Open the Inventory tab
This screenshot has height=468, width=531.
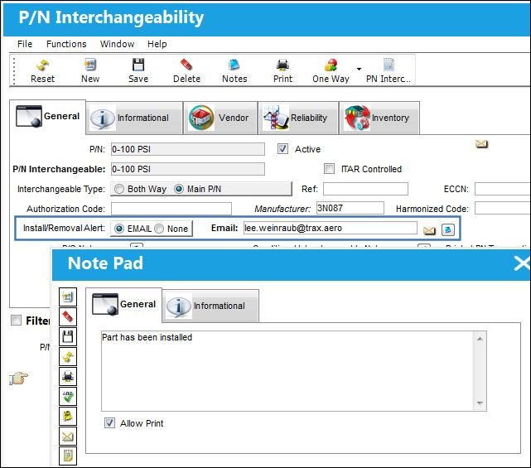[x=379, y=118]
